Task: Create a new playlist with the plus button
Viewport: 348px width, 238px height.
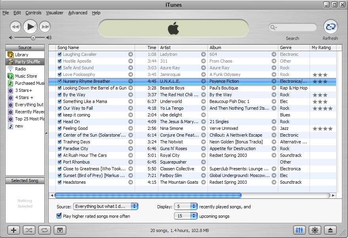Action: coord(14,230)
